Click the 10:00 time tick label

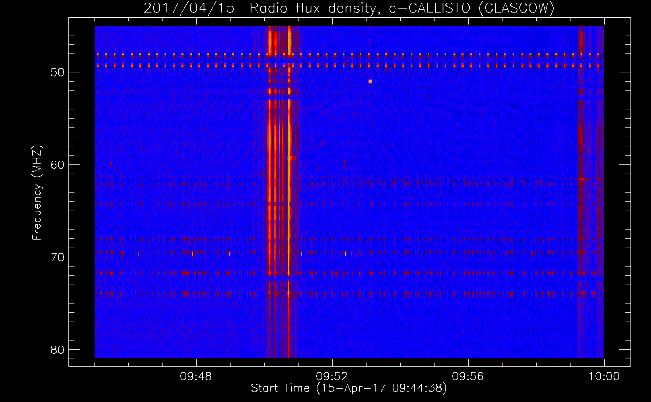pos(604,377)
